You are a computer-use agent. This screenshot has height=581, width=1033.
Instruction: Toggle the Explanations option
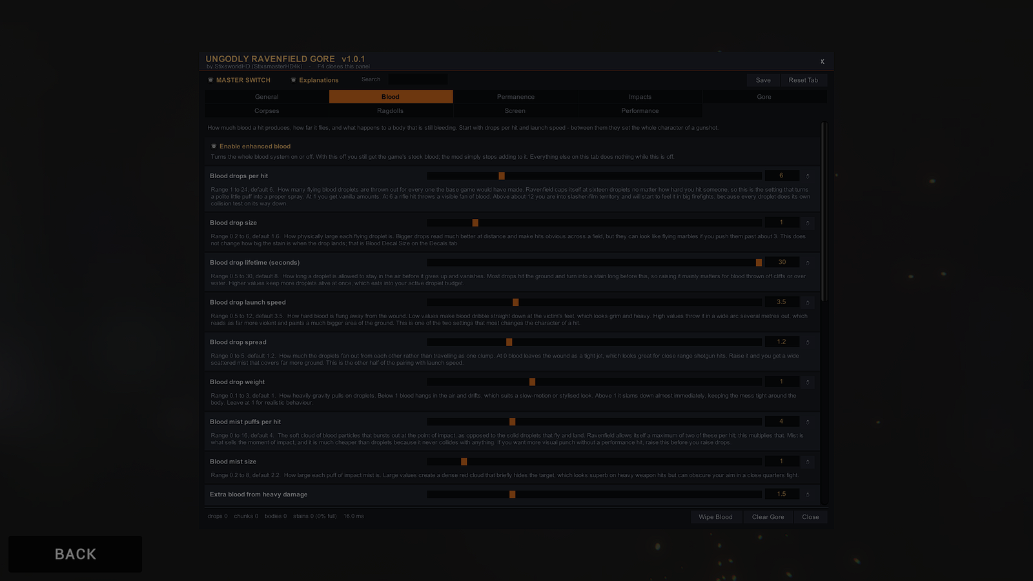click(x=314, y=80)
